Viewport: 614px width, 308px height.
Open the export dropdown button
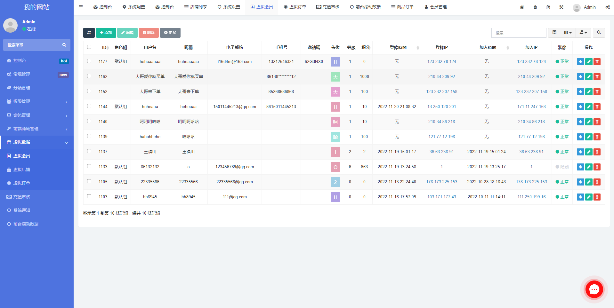point(583,33)
